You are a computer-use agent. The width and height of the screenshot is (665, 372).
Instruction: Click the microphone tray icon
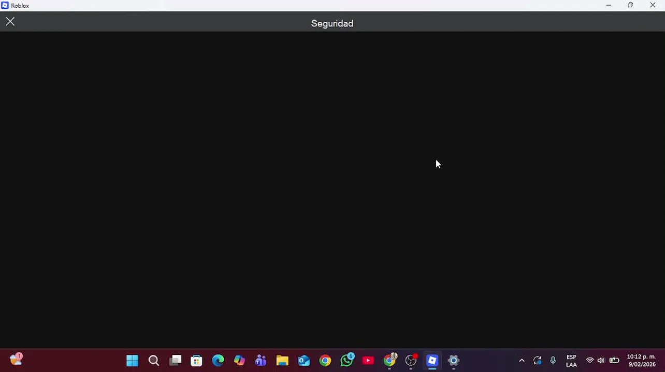coord(553,361)
